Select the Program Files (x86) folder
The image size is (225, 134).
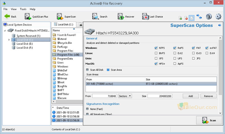pos(67,55)
